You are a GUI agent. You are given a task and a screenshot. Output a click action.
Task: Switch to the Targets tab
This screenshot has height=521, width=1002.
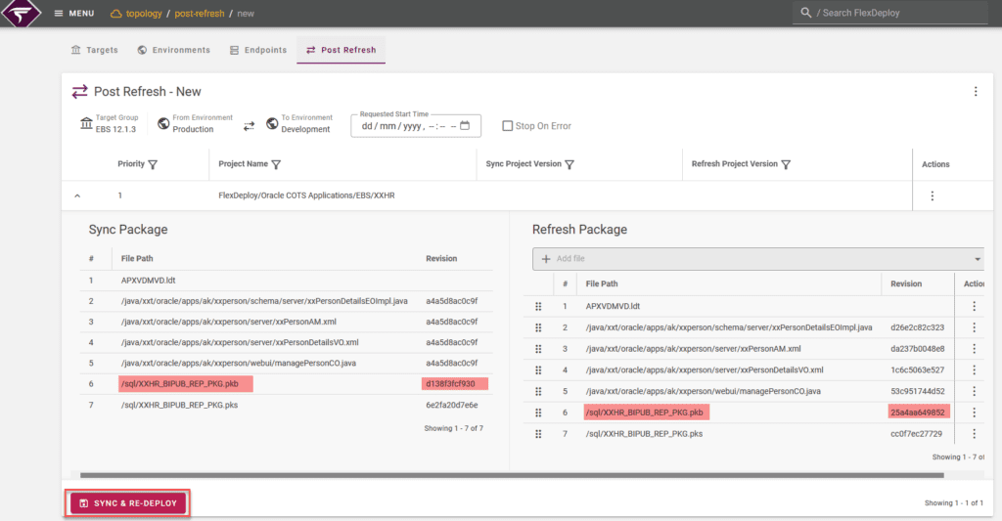(x=95, y=50)
